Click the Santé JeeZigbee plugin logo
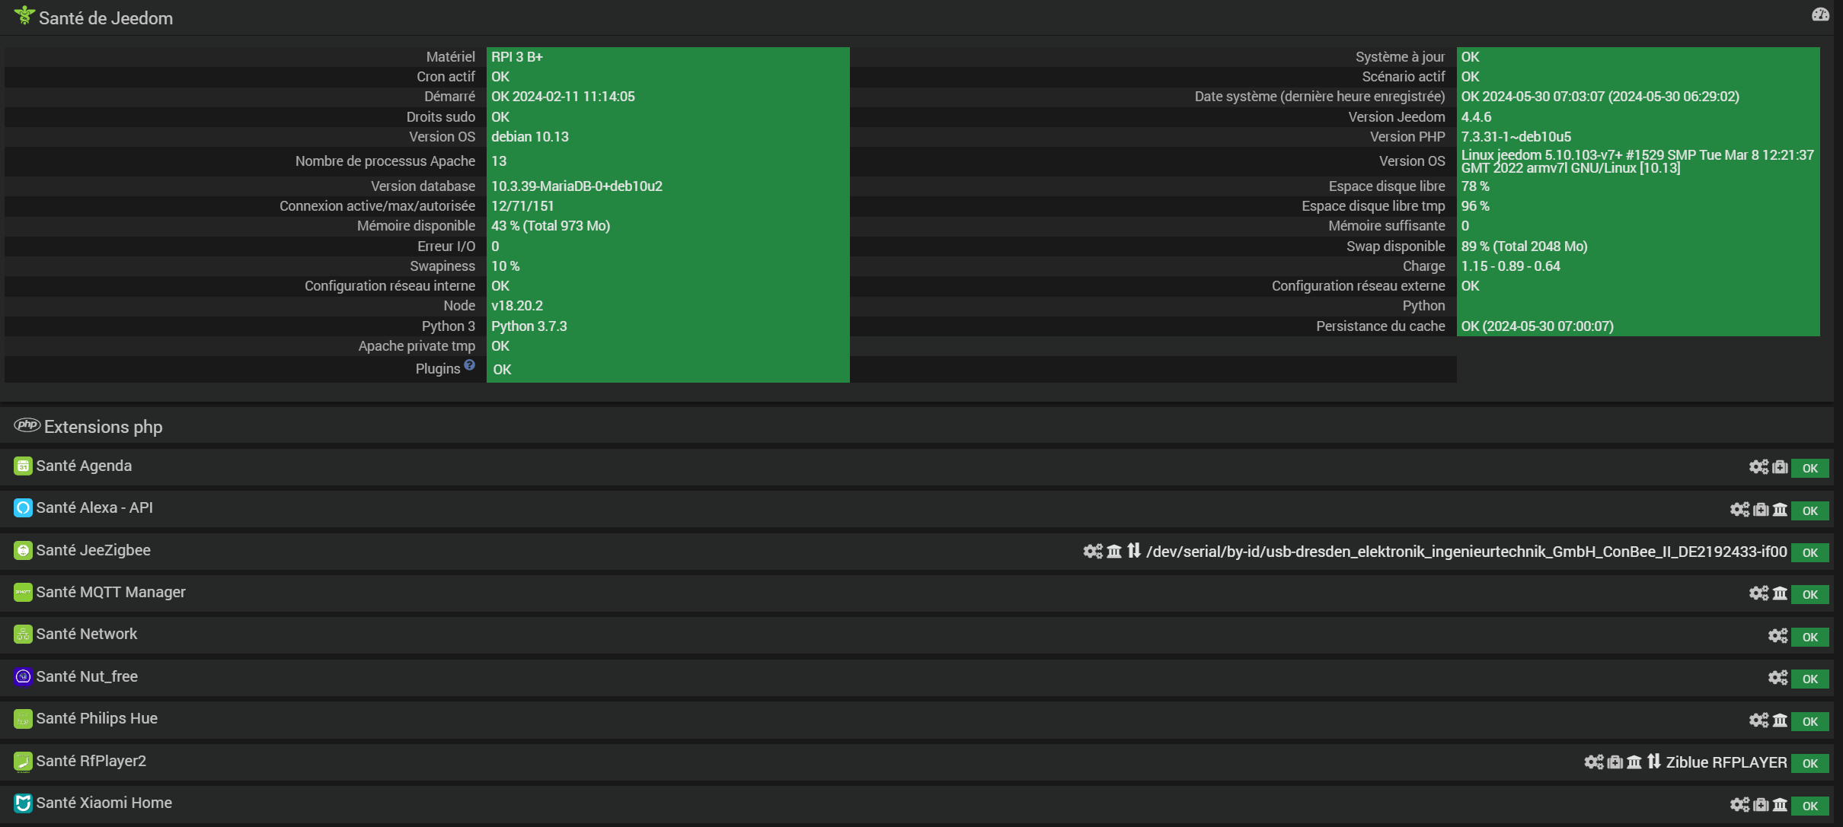This screenshot has height=827, width=1843. (x=23, y=550)
